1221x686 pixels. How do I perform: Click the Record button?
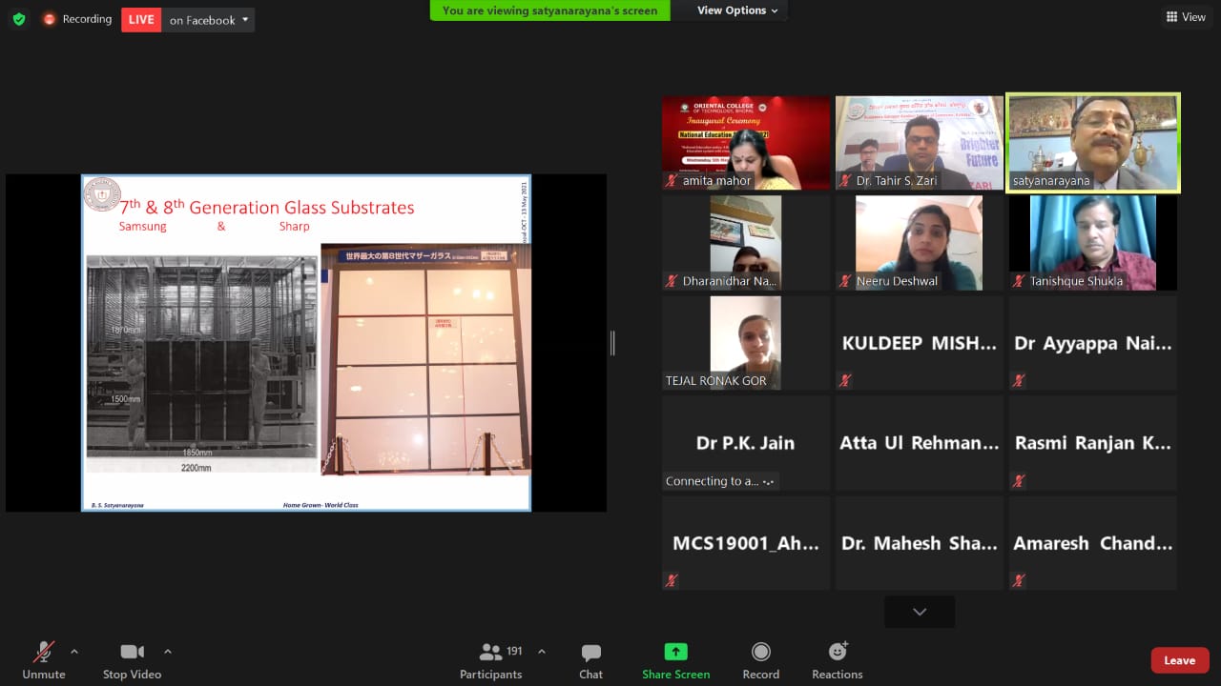click(760, 660)
